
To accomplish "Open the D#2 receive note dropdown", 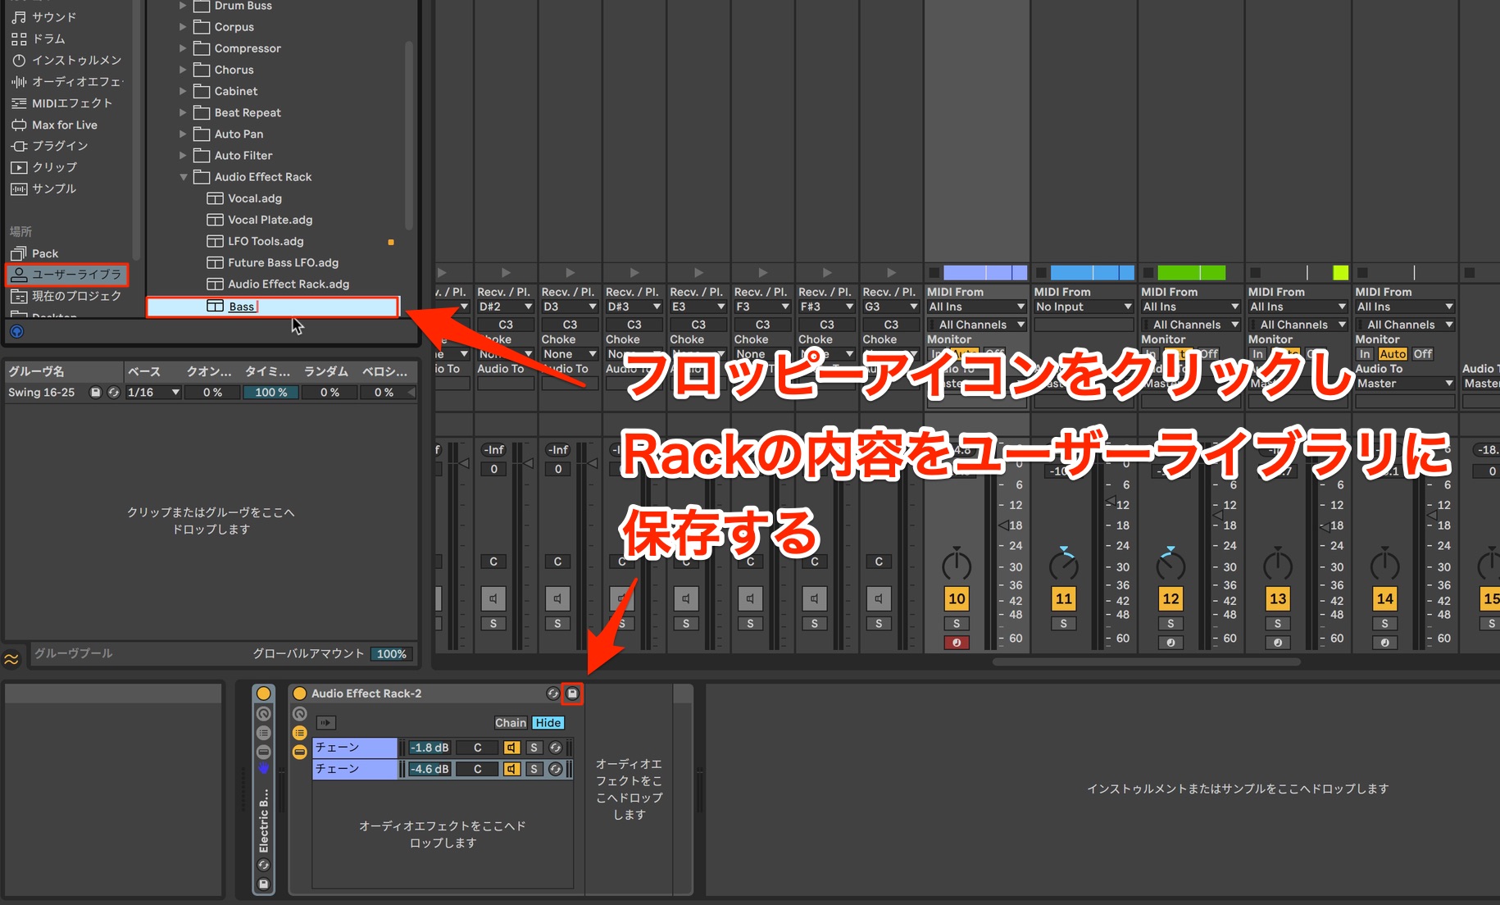I will [x=506, y=307].
